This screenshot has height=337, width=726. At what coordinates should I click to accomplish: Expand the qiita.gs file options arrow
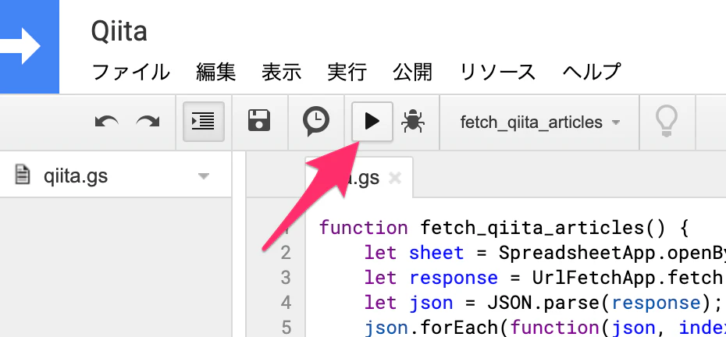point(203,176)
